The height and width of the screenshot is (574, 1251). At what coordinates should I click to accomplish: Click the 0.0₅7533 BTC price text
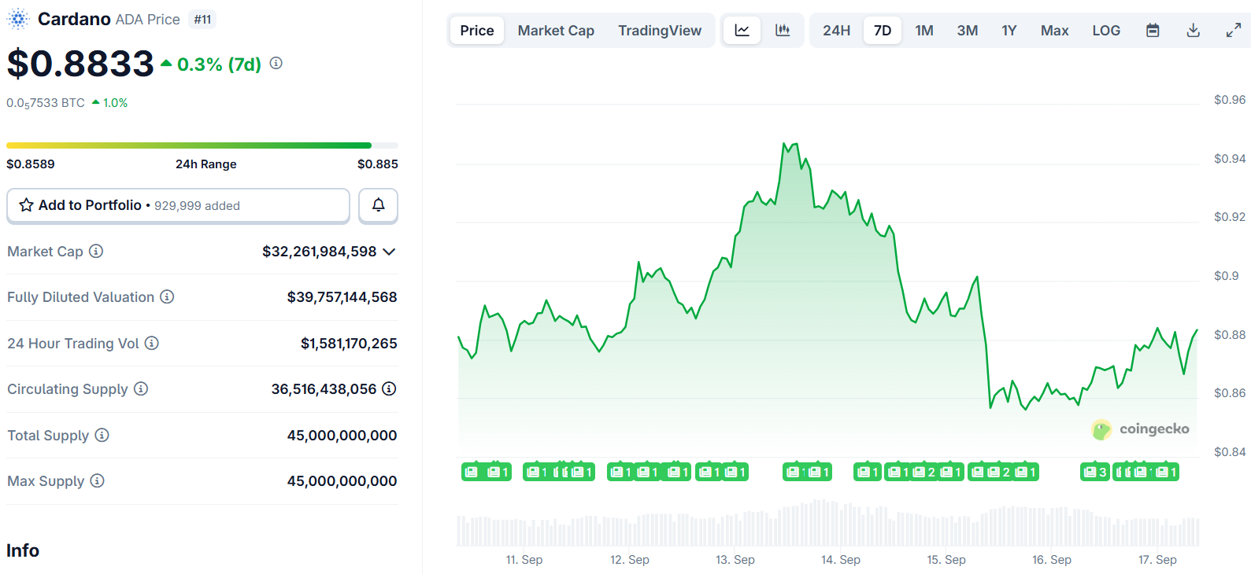46,103
